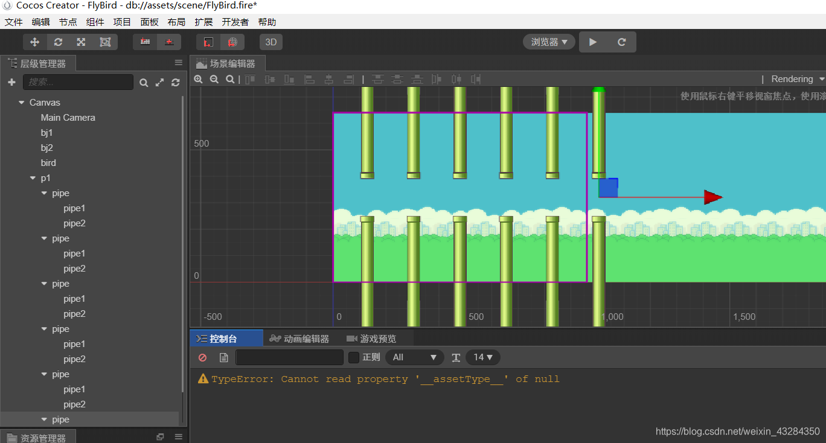Click the hierarchy search box
Viewport: 826px width, 443px height.
78,82
